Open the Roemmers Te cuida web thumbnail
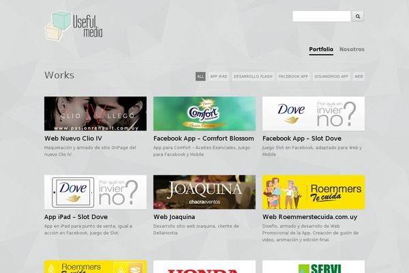Screen dimensions: 409x273 pyautogui.click(x=314, y=192)
